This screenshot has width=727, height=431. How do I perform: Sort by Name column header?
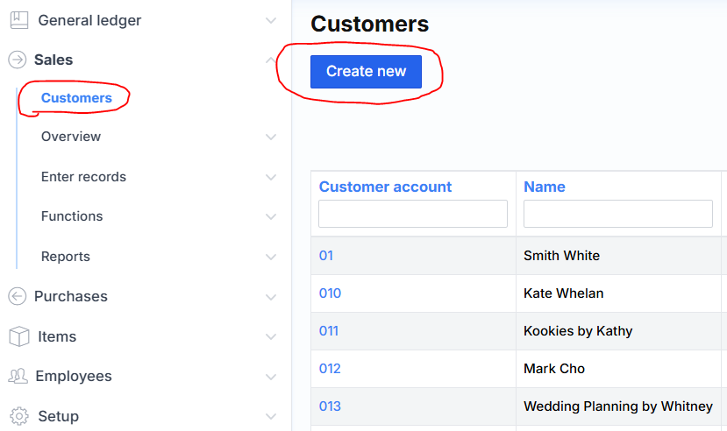pos(544,187)
